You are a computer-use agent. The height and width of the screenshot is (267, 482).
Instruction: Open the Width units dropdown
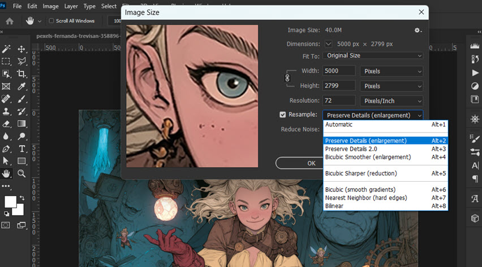pyautogui.click(x=391, y=71)
